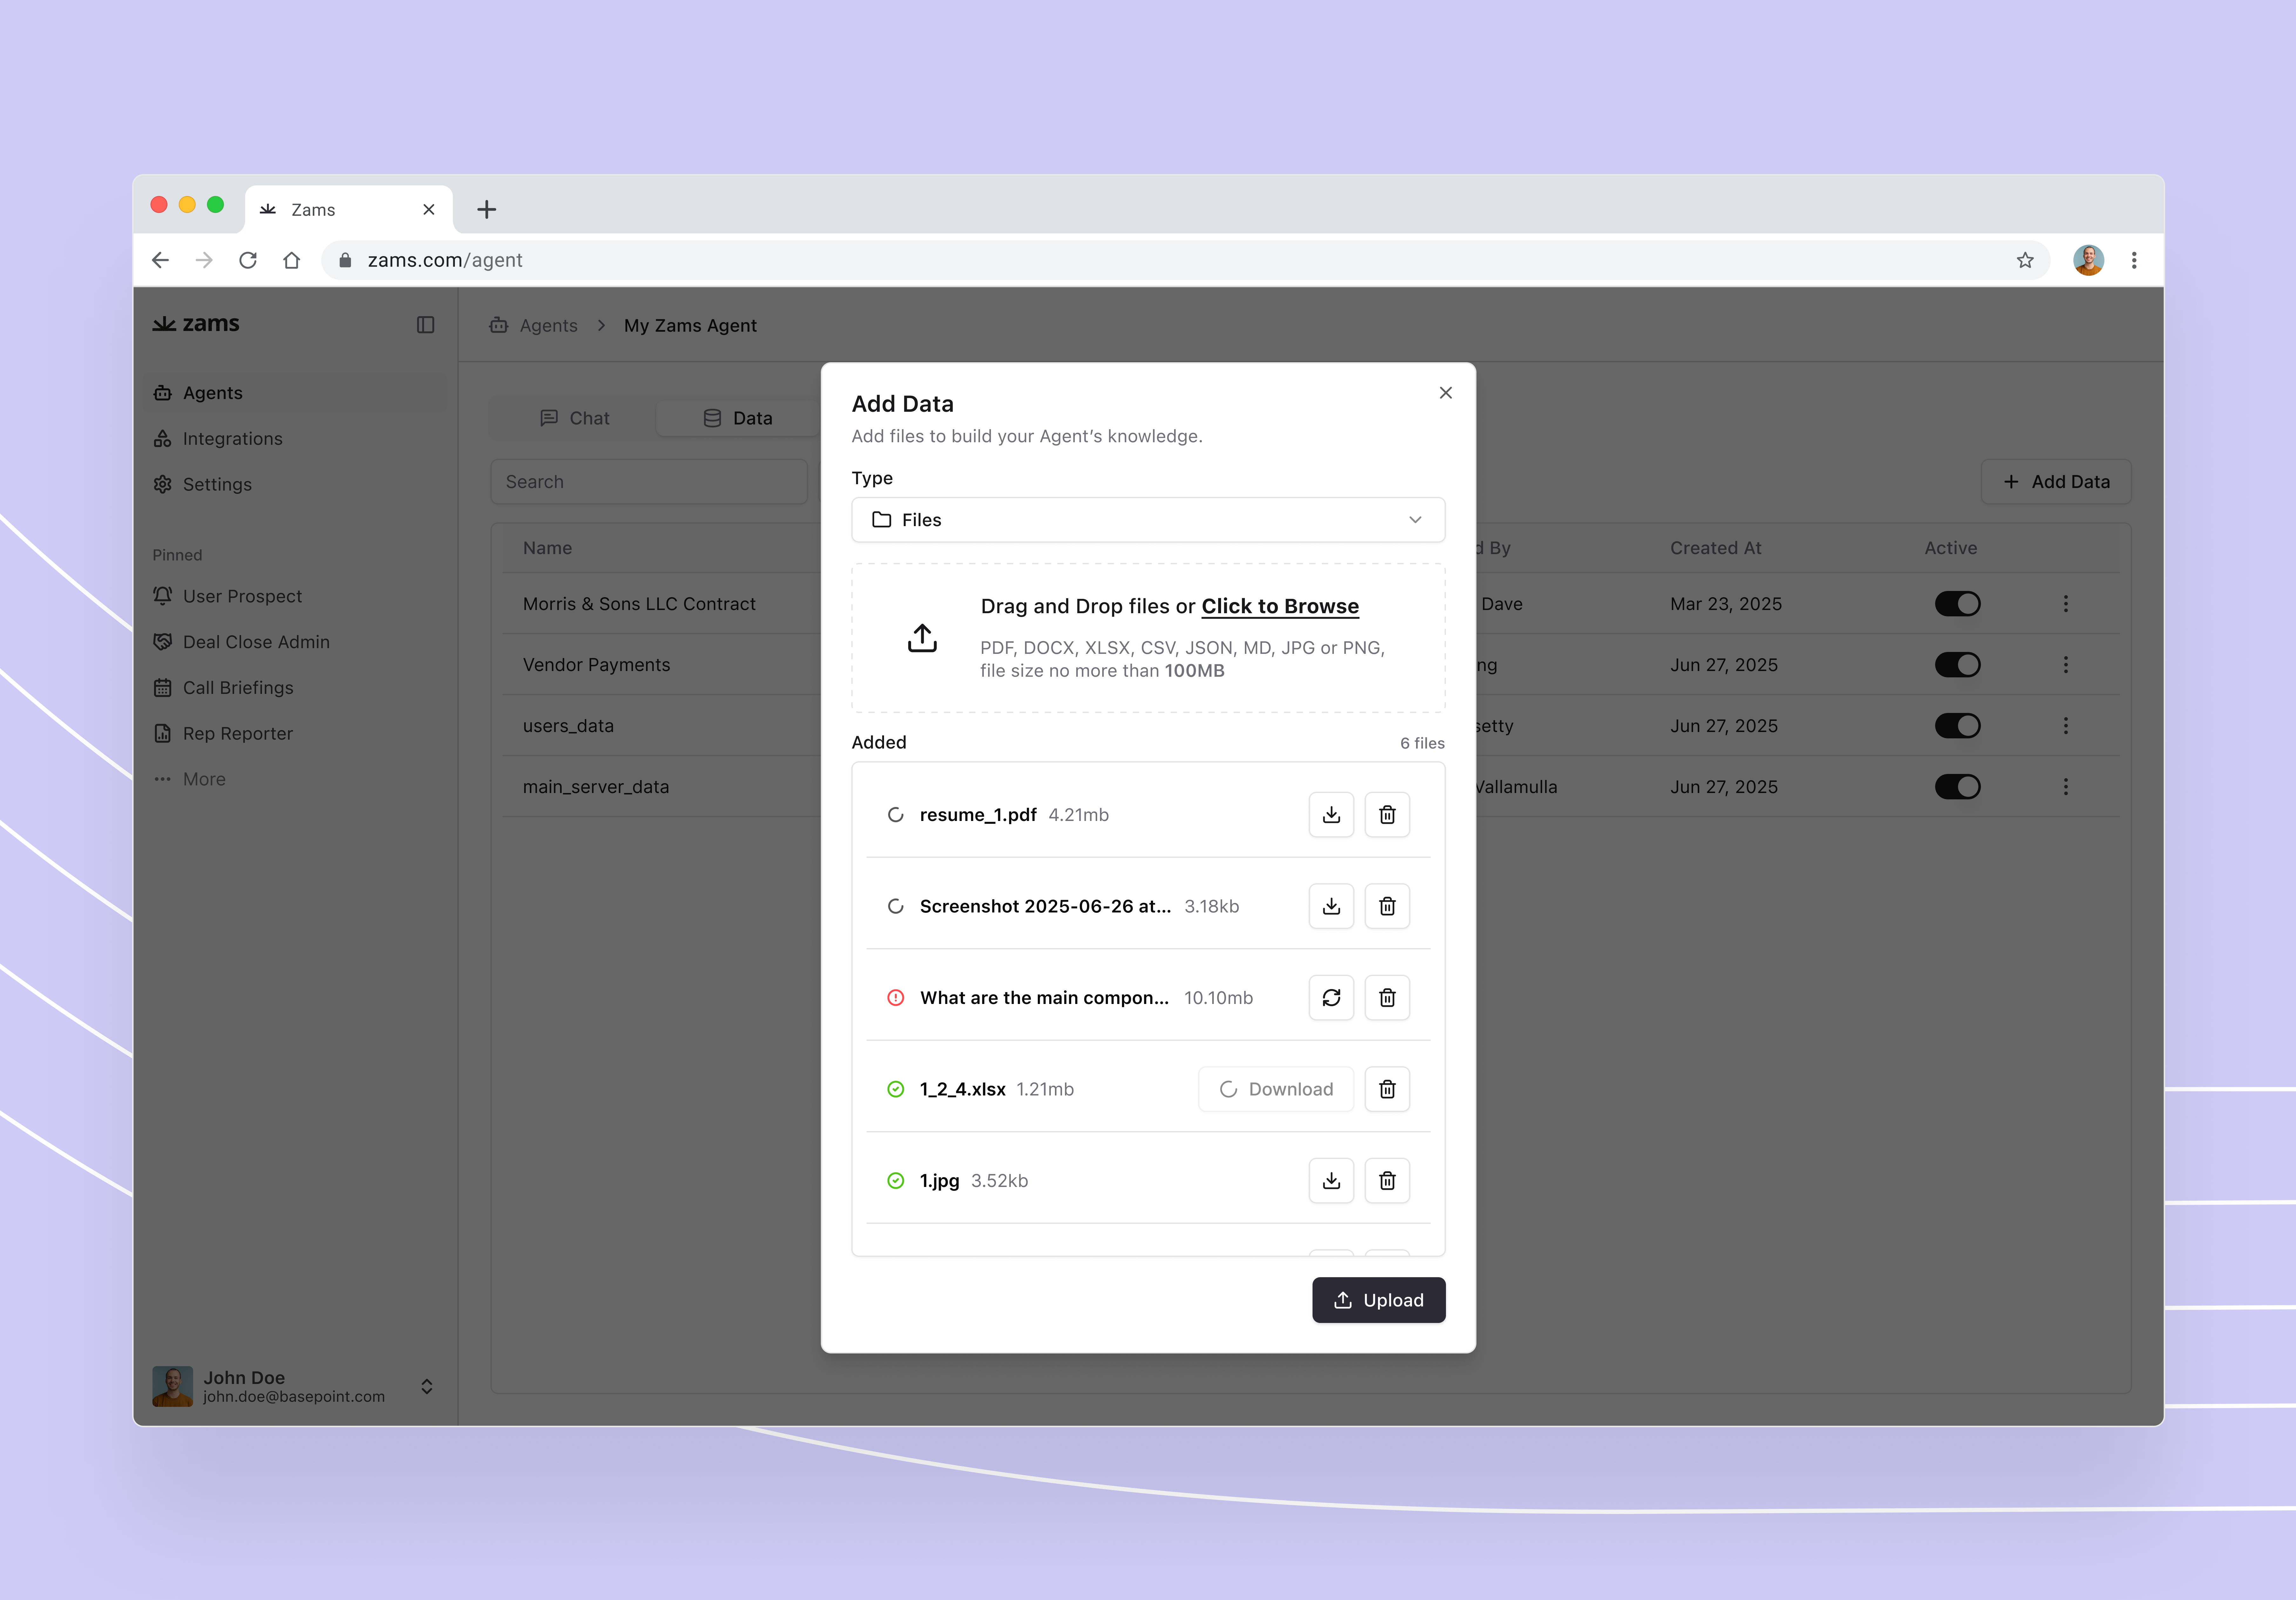Delete the 1_2_4.xlsx file
Screen dimensions: 2296x1600
pyautogui.click(x=1387, y=1089)
